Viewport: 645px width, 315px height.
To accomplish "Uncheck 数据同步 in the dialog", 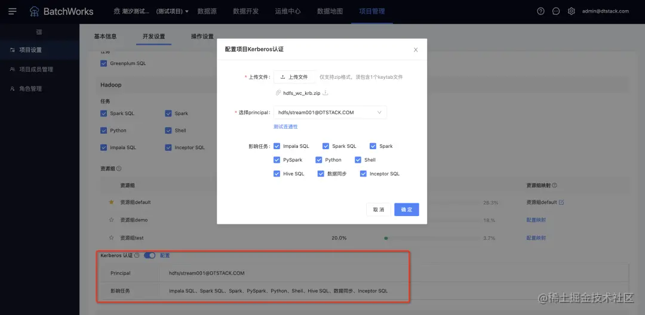I will (x=321, y=174).
